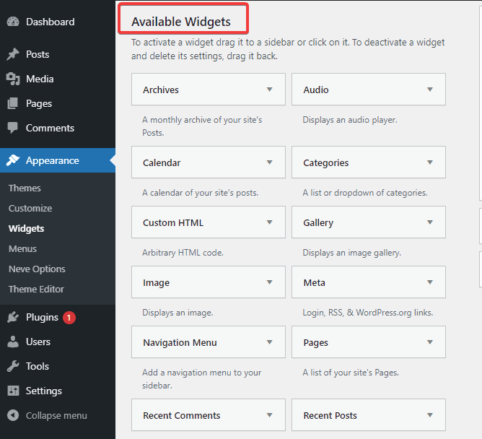Open the Customize submenu item
Screen dimensions: 482x439
[30, 208]
